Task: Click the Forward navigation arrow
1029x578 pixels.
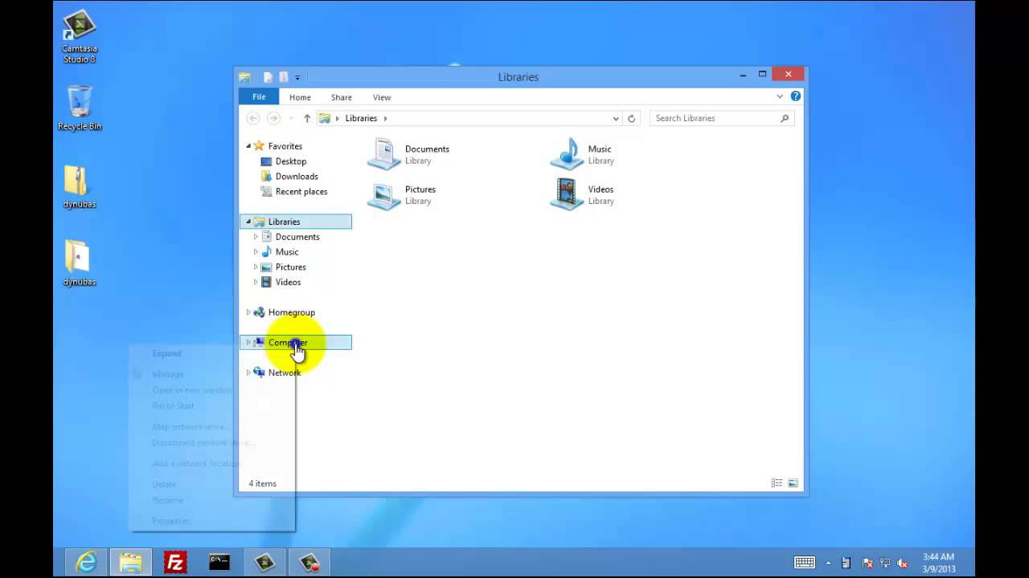Action: [273, 118]
